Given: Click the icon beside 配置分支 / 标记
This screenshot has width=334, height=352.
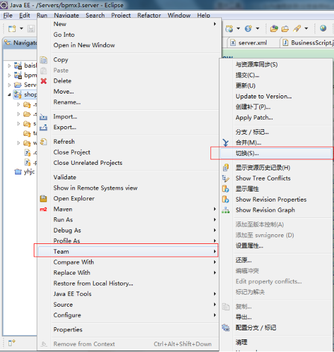Looking at the screenshot, I should pyautogui.click(x=225, y=328).
